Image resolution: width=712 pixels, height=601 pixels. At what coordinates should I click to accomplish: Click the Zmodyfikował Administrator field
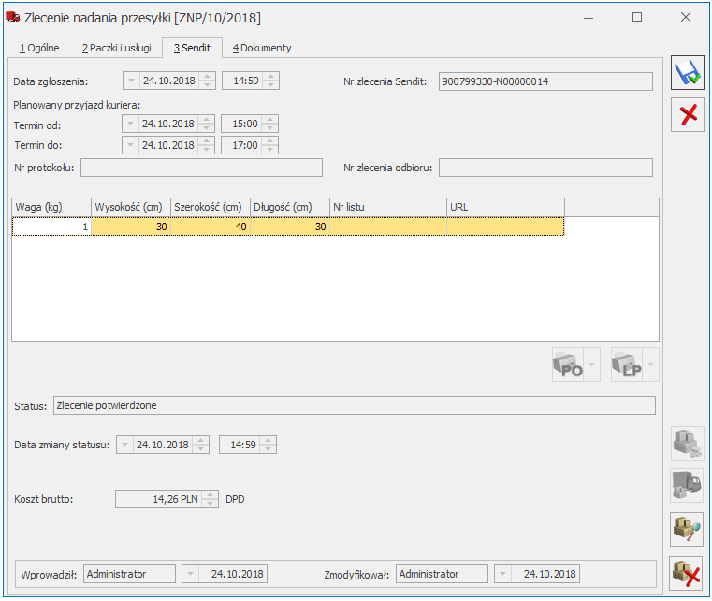[x=442, y=574]
